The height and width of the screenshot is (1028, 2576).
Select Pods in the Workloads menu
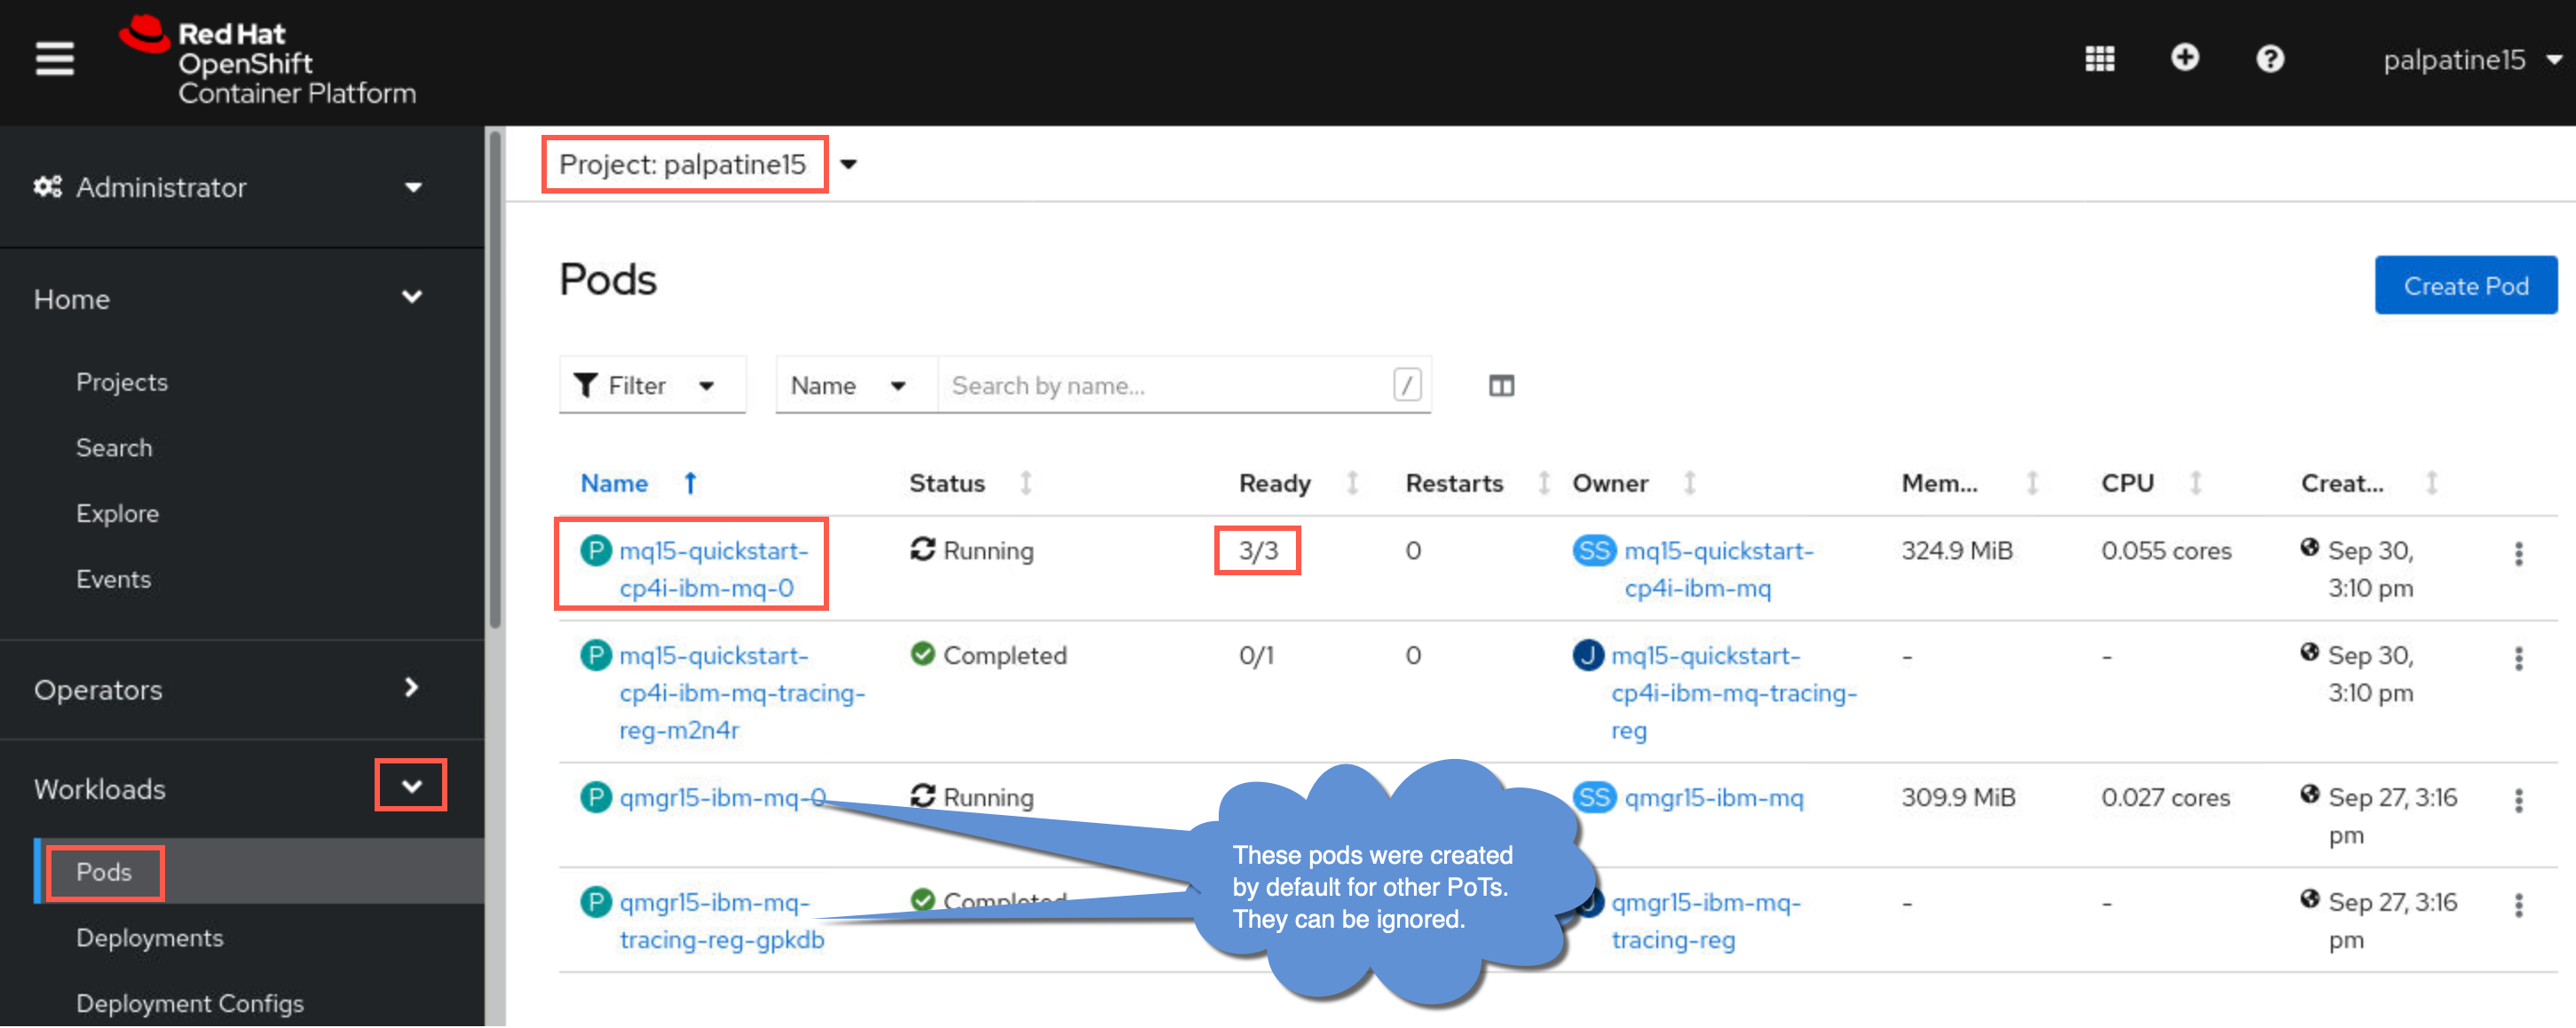(104, 872)
